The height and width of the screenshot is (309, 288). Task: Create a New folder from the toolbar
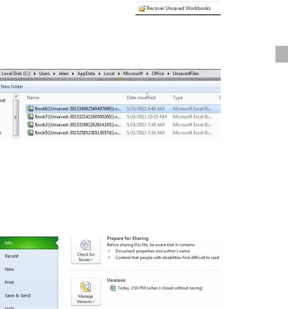12,86
